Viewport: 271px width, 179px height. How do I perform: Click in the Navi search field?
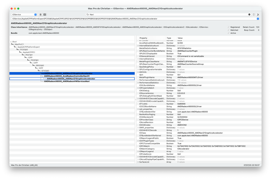[x=169, y=15]
